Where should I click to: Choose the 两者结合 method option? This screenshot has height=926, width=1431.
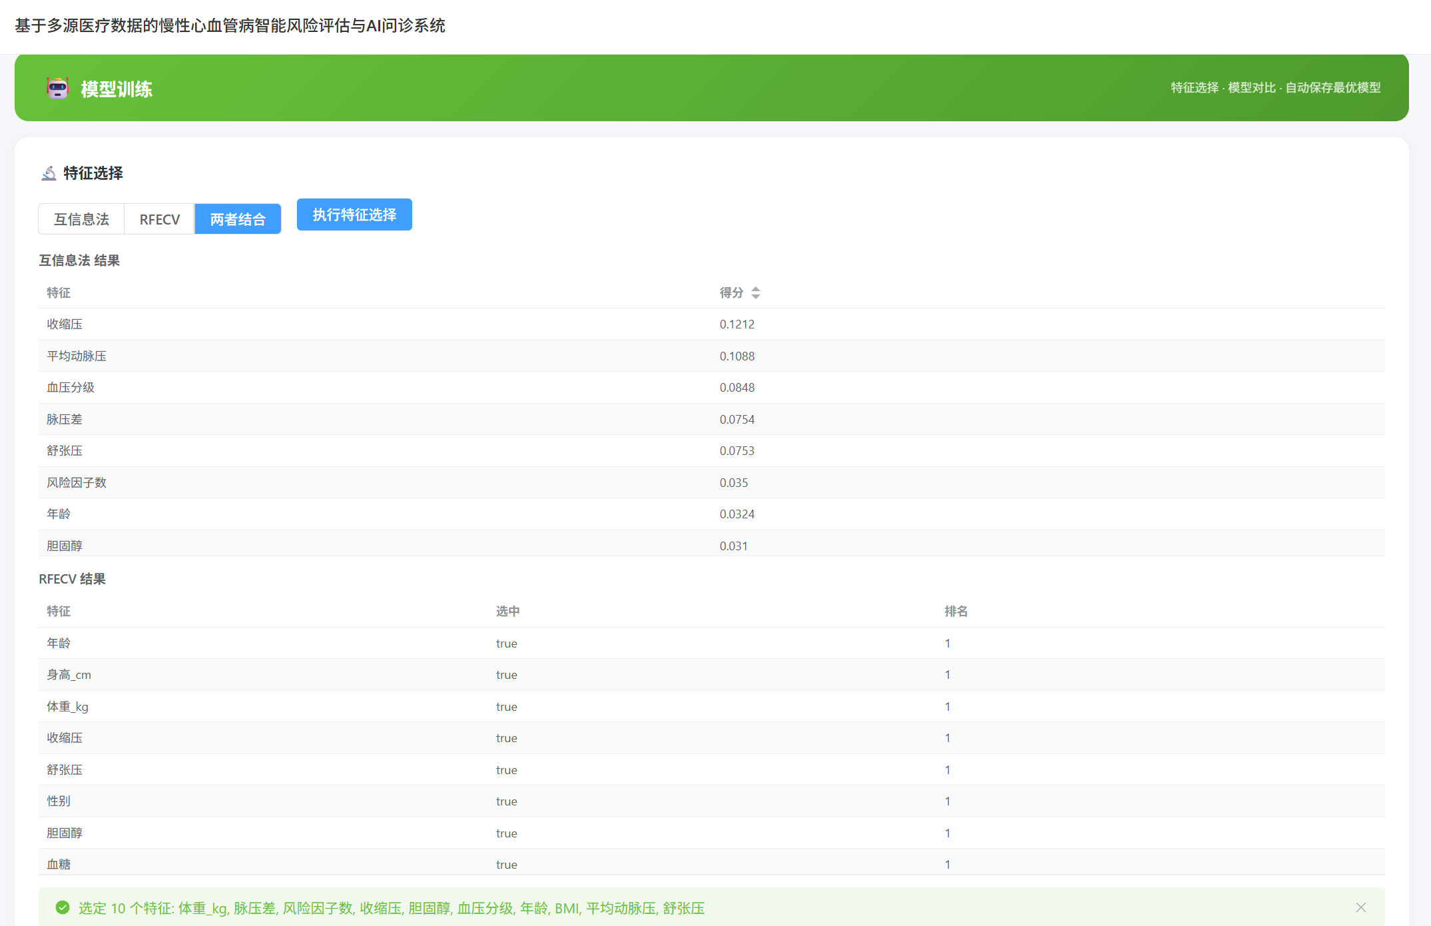pyautogui.click(x=238, y=219)
